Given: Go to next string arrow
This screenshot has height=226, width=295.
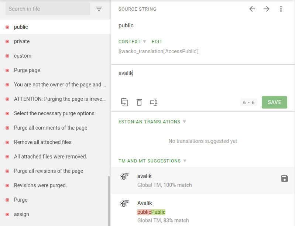Looking at the screenshot, I should 267,9.
